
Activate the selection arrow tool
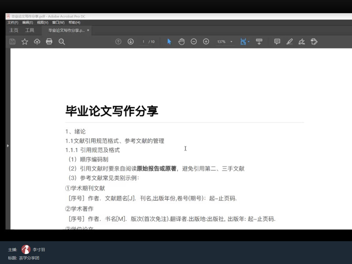coord(169,41)
